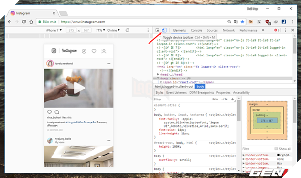Expand the head element node
Screen dimensions: 301x178
pyautogui.click(x=158, y=74)
